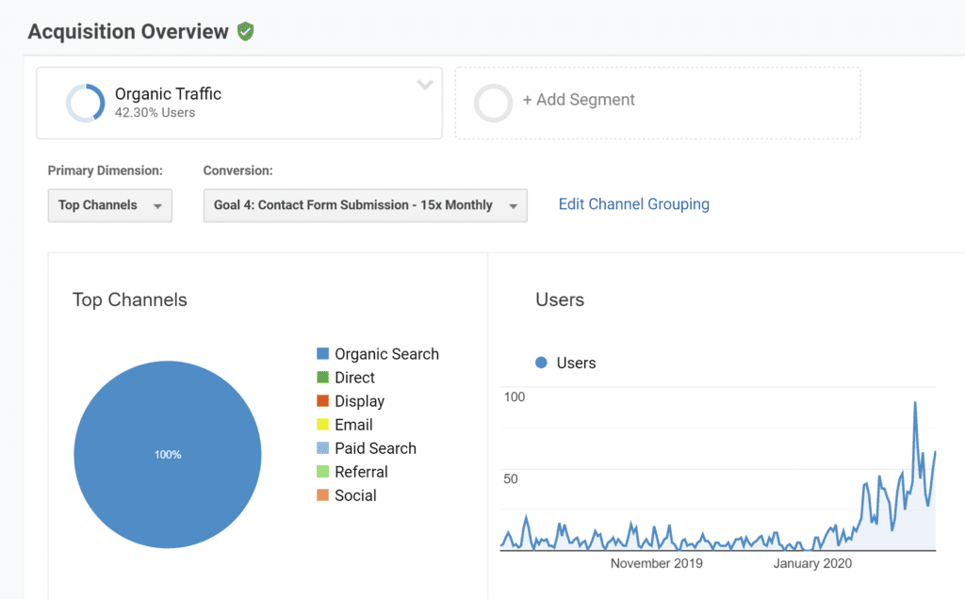Image resolution: width=965 pixels, height=599 pixels.
Task: Click the Social legend label
Action: [355, 495]
